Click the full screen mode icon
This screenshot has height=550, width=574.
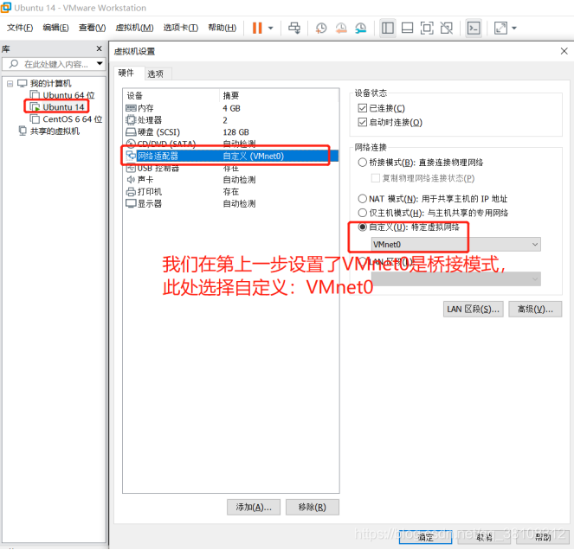pos(427,28)
